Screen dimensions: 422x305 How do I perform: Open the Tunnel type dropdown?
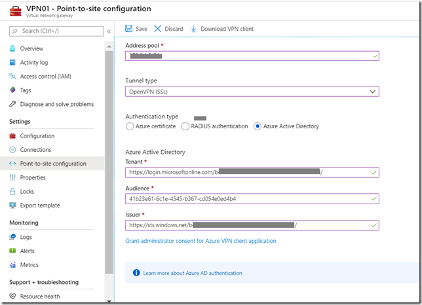252,92
